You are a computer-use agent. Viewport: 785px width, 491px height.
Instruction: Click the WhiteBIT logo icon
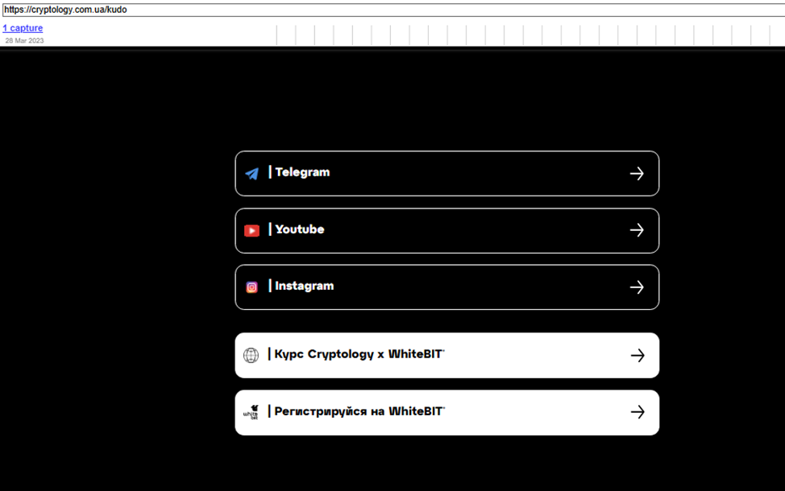click(251, 412)
